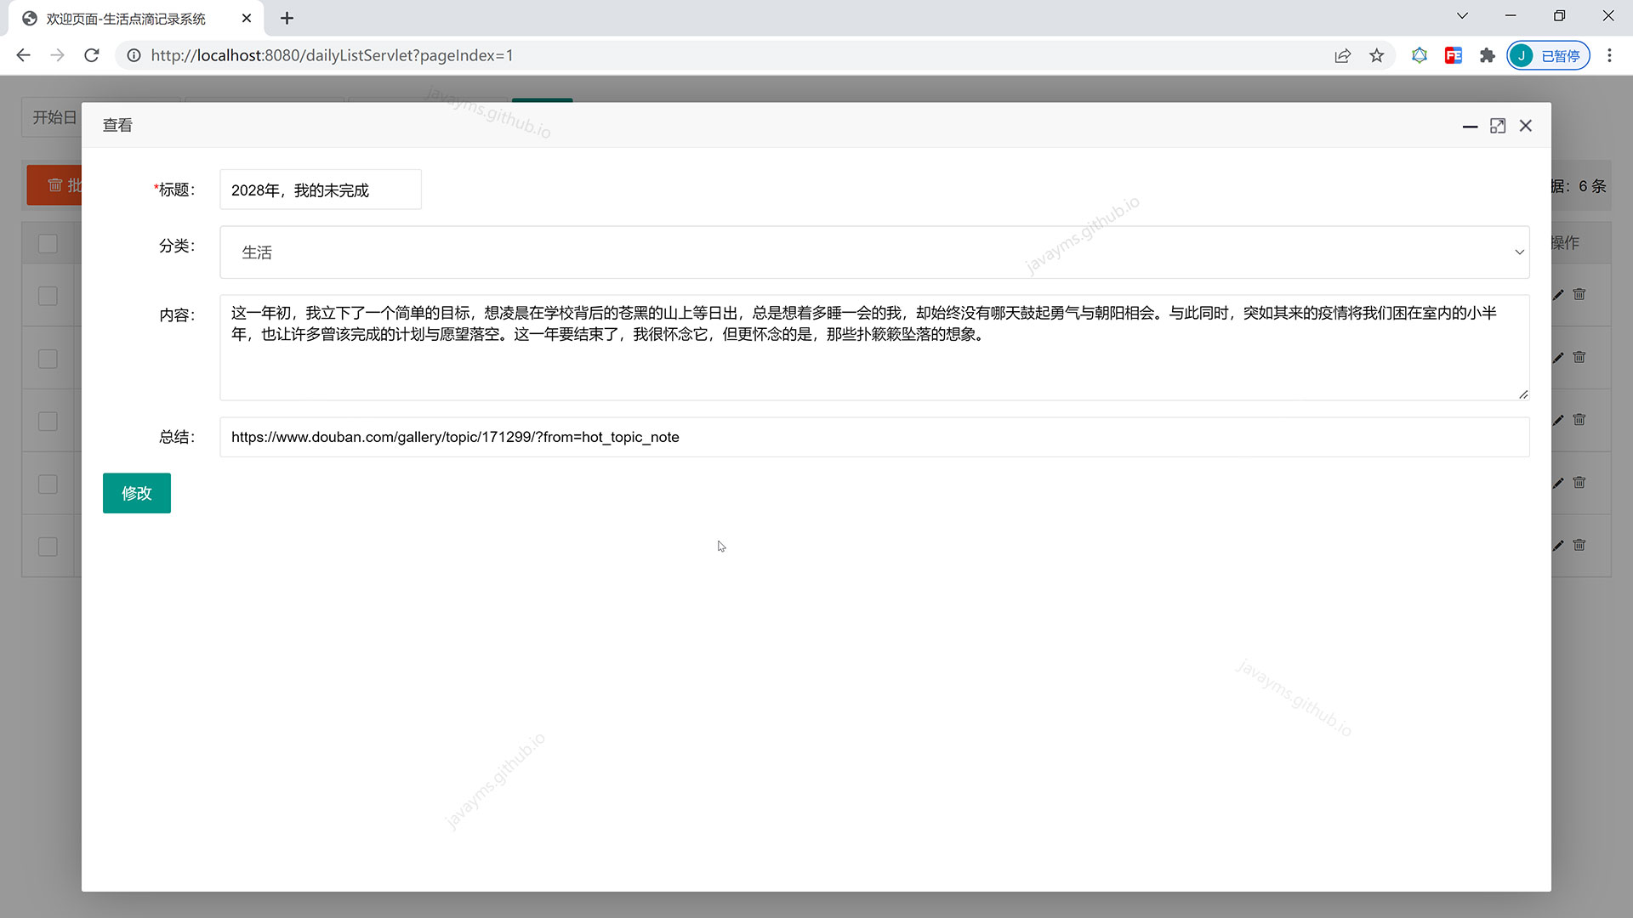Toggle the header select-all checkbox

pos(48,244)
